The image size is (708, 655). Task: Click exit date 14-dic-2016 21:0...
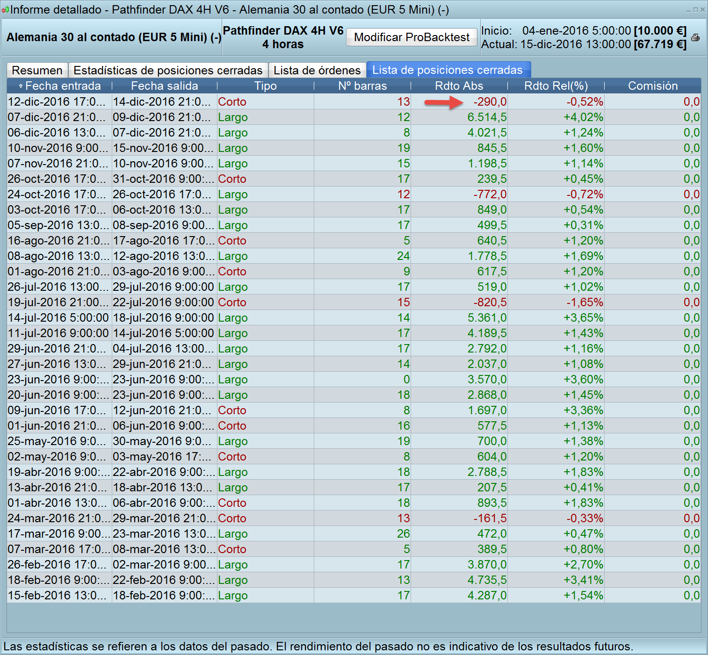(165, 102)
